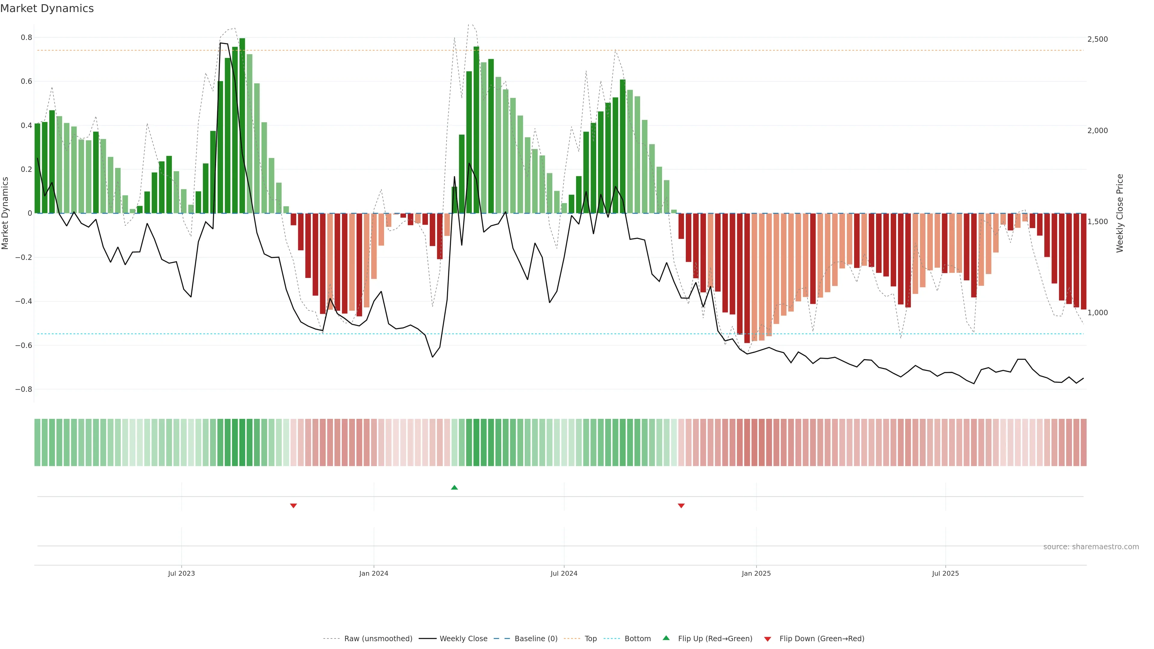
Task: Click the second red Flip Down marker
Action: (681, 506)
